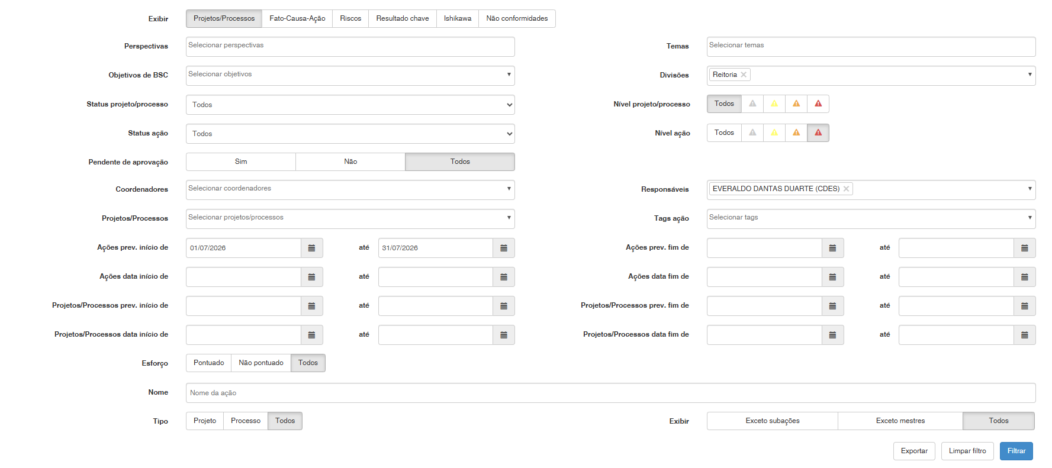Click the Exportar button

914,451
